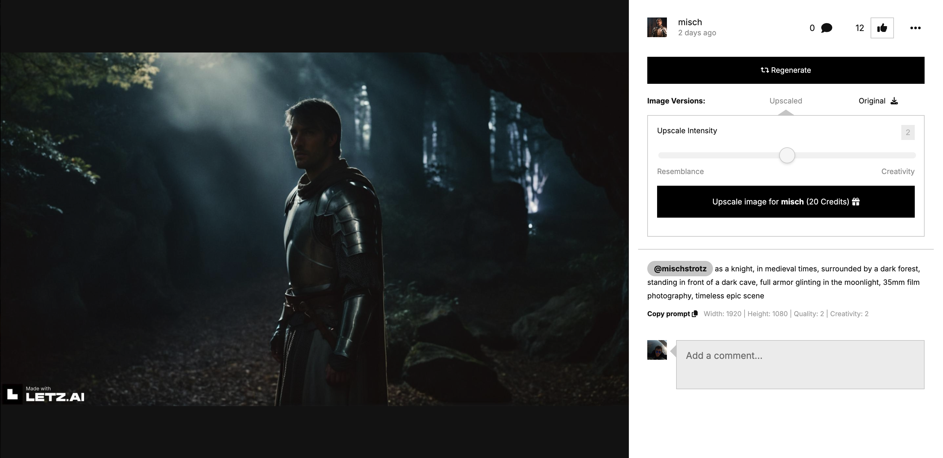Switch to the Original image version tab

[x=872, y=101]
